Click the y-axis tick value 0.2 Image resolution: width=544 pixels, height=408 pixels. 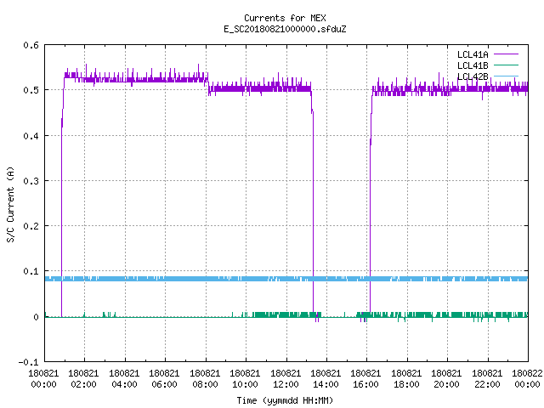31,226
